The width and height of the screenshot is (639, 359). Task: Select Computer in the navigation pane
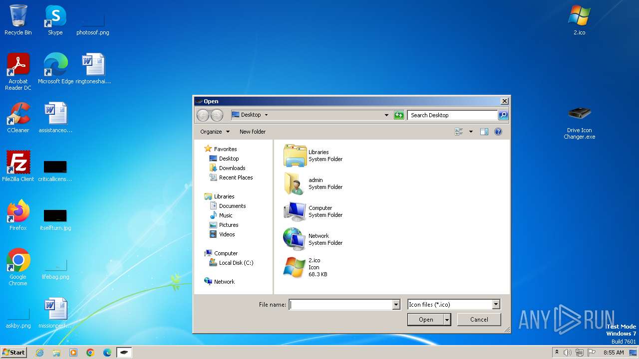(221, 253)
